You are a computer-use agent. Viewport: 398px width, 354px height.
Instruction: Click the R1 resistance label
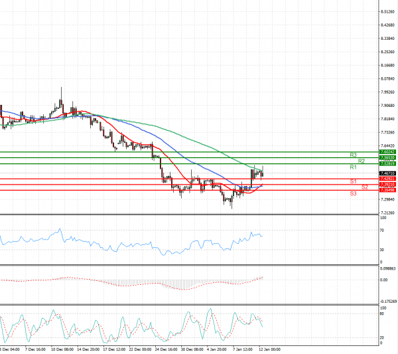(353, 167)
